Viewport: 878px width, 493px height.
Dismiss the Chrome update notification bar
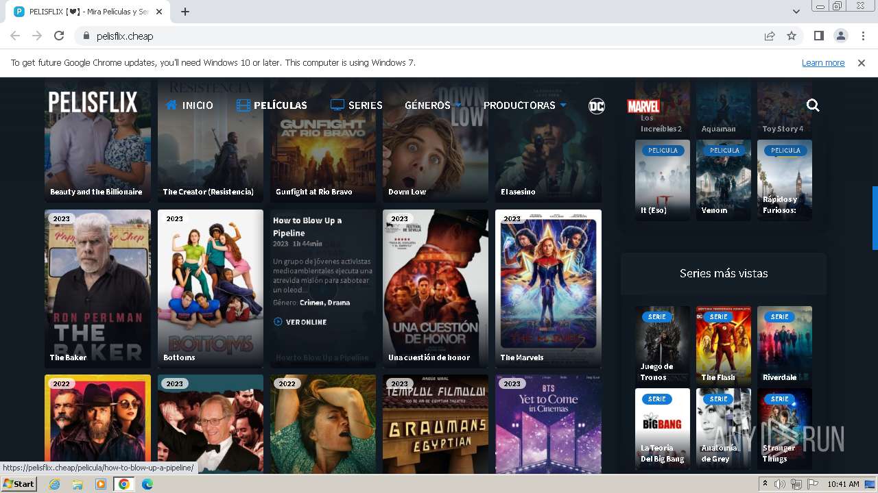(862, 62)
